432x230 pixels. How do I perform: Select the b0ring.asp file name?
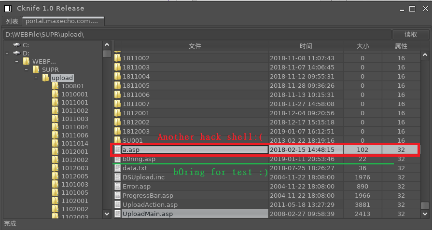[x=139, y=159]
